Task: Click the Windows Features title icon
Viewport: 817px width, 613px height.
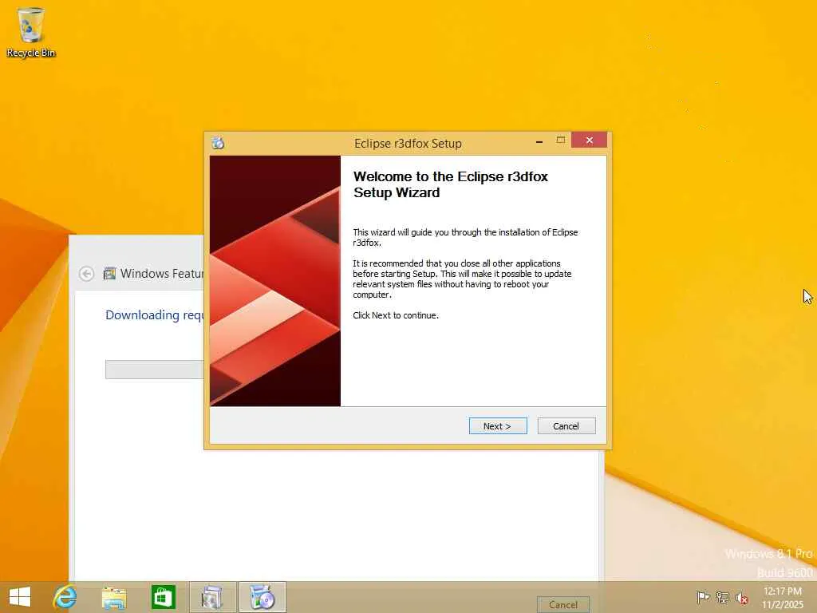Action: tap(109, 274)
